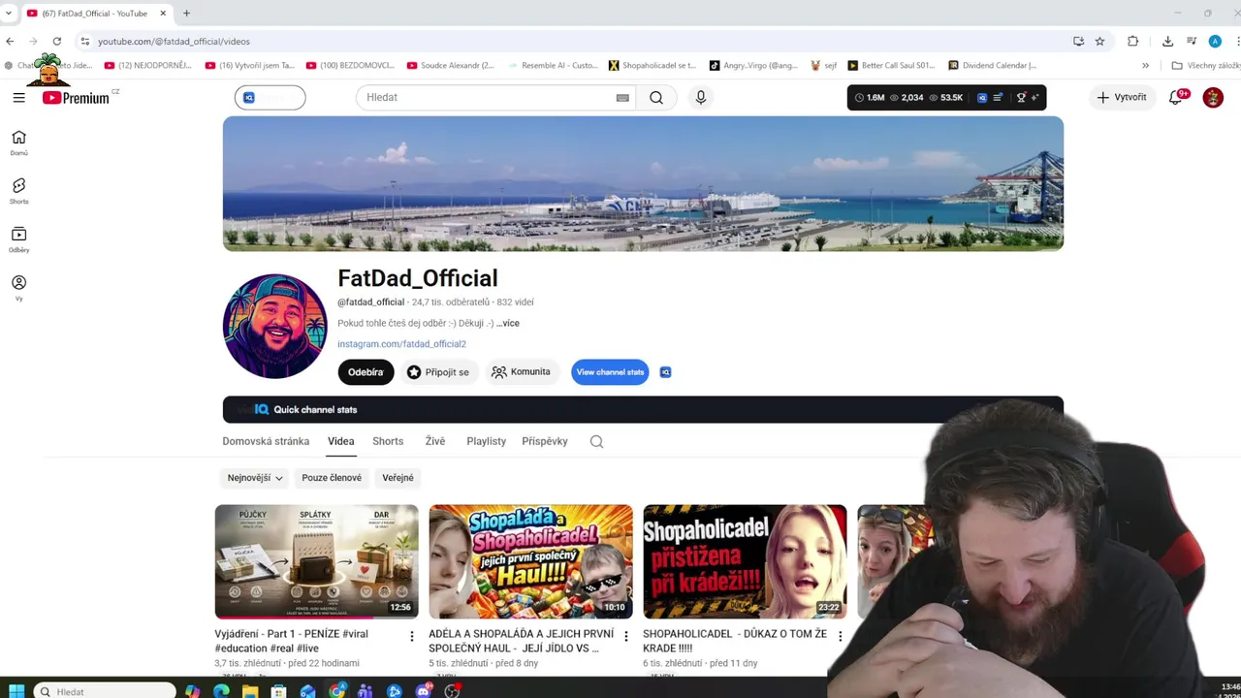Open the on-screen keyboard icon in search box
This screenshot has height=698, width=1241.
[622, 97]
